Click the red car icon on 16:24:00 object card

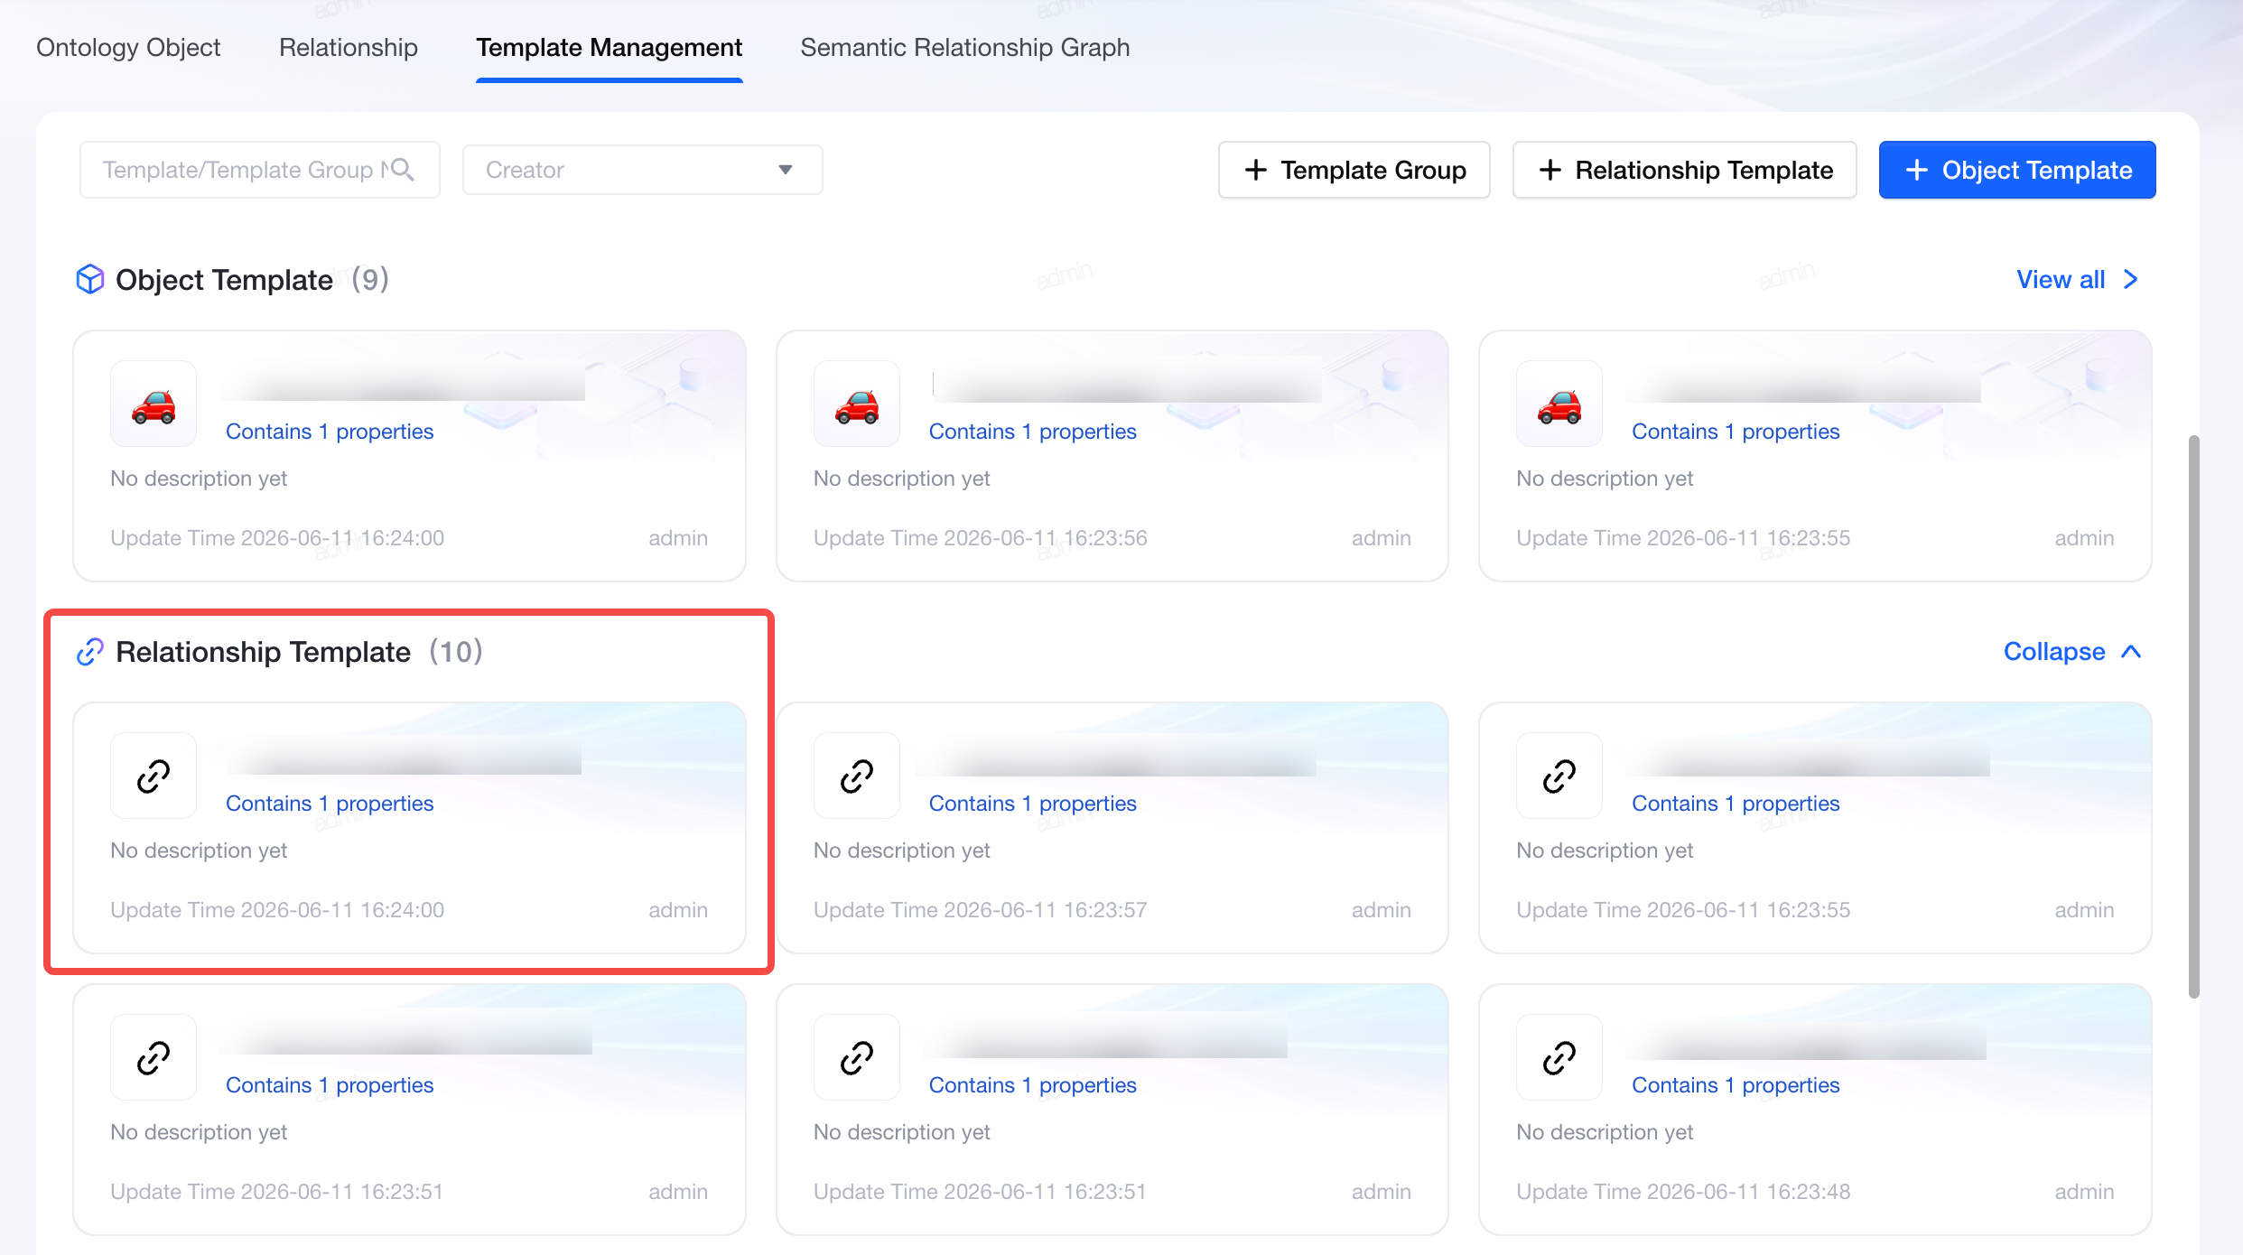click(x=154, y=404)
